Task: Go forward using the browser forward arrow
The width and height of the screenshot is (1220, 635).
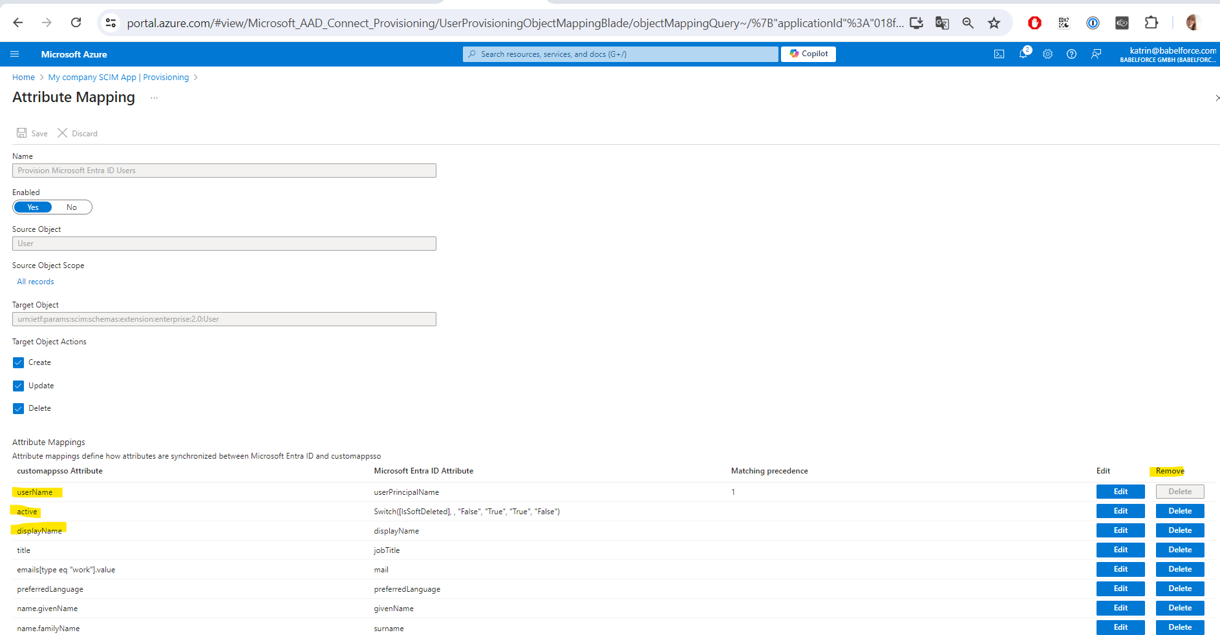Action: 47,23
